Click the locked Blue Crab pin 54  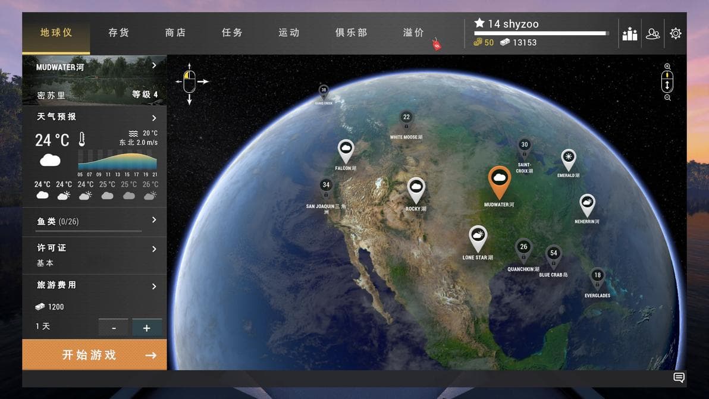pyautogui.click(x=553, y=256)
